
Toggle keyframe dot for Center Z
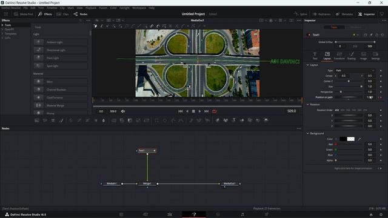(381, 81)
